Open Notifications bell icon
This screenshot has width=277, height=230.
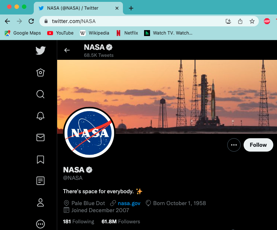[x=40, y=116]
